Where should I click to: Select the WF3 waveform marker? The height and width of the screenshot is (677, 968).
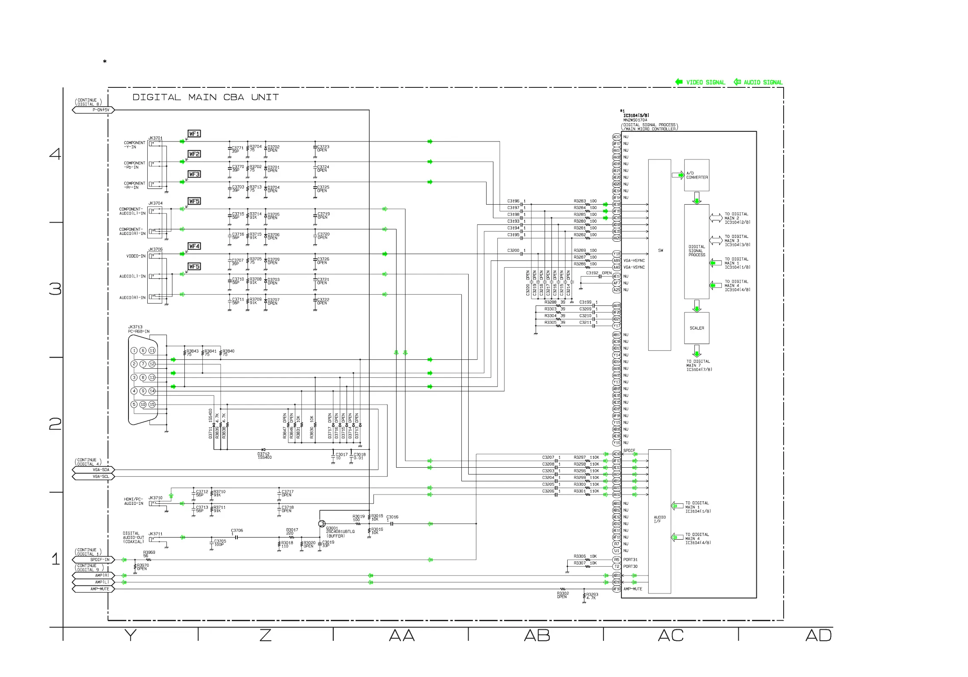pos(194,174)
